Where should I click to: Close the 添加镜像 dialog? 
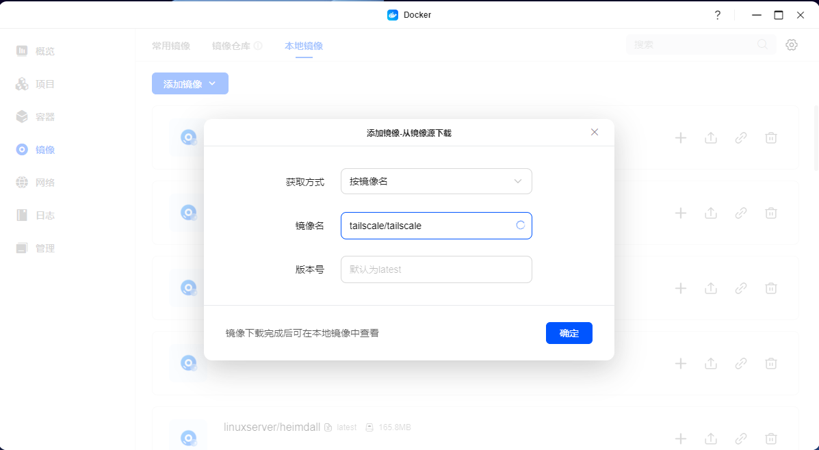(x=595, y=132)
